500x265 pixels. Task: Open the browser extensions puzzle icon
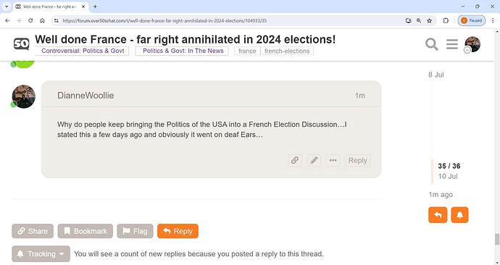pyautogui.click(x=446, y=21)
